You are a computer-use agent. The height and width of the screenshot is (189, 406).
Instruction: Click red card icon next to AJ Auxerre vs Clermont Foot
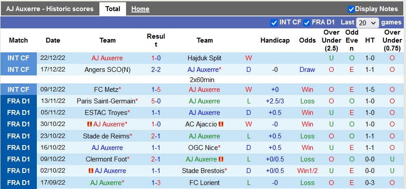coord(221,159)
